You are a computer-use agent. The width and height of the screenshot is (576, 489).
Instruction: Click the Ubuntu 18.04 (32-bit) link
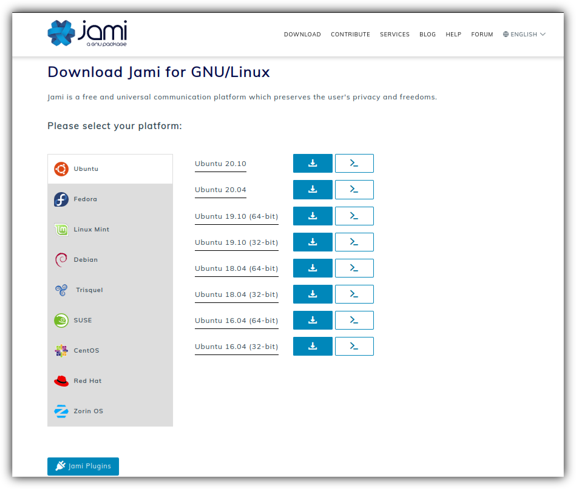(x=237, y=294)
